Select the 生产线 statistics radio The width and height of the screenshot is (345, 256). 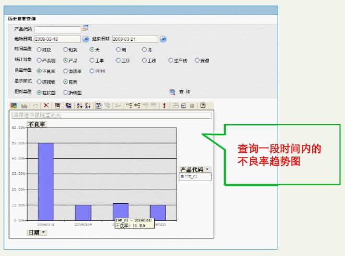pyautogui.click(x=171, y=60)
